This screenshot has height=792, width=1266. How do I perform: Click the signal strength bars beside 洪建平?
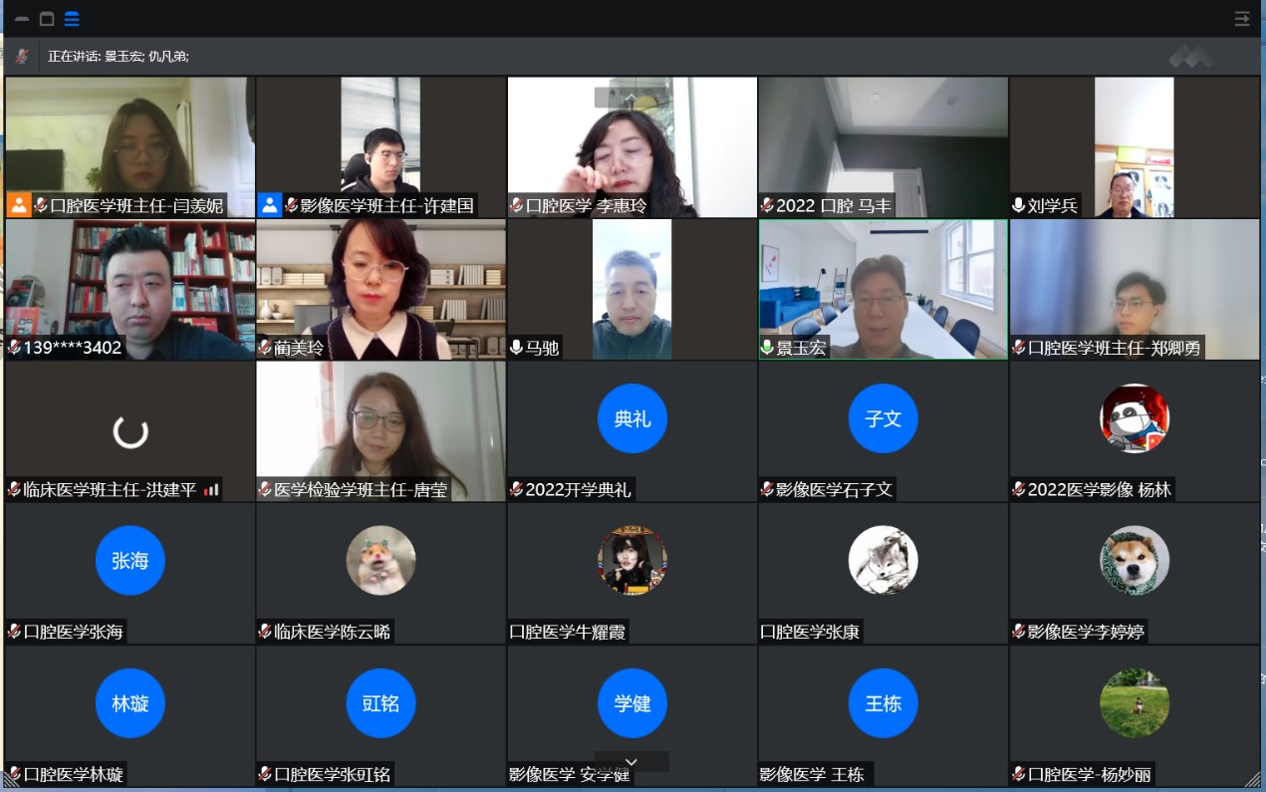(211, 489)
